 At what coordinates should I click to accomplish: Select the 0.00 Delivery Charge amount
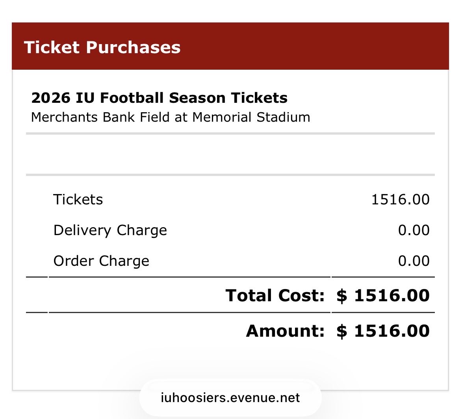pyautogui.click(x=414, y=230)
